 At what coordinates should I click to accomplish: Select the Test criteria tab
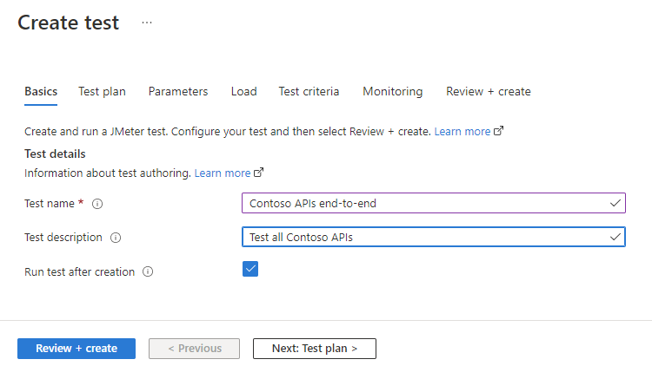coord(309,91)
